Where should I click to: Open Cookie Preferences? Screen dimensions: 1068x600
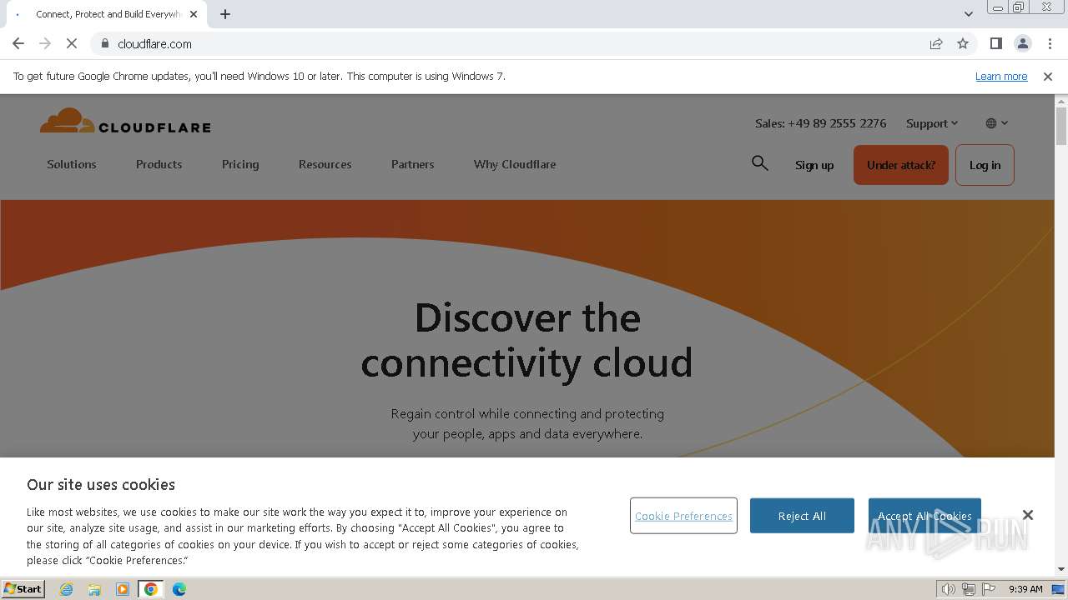(x=683, y=516)
